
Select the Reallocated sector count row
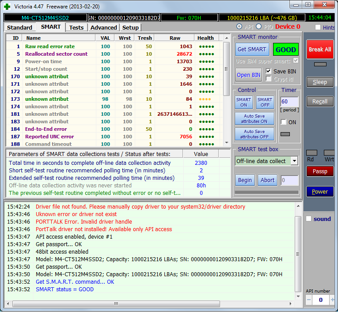(x=114, y=54)
